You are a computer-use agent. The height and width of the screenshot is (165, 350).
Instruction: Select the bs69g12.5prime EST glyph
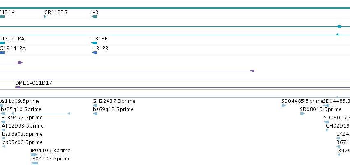click(95, 114)
